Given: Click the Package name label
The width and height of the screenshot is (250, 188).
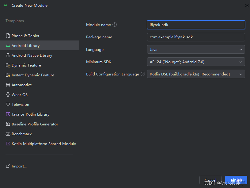Looking at the screenshot, I should 99,37.
